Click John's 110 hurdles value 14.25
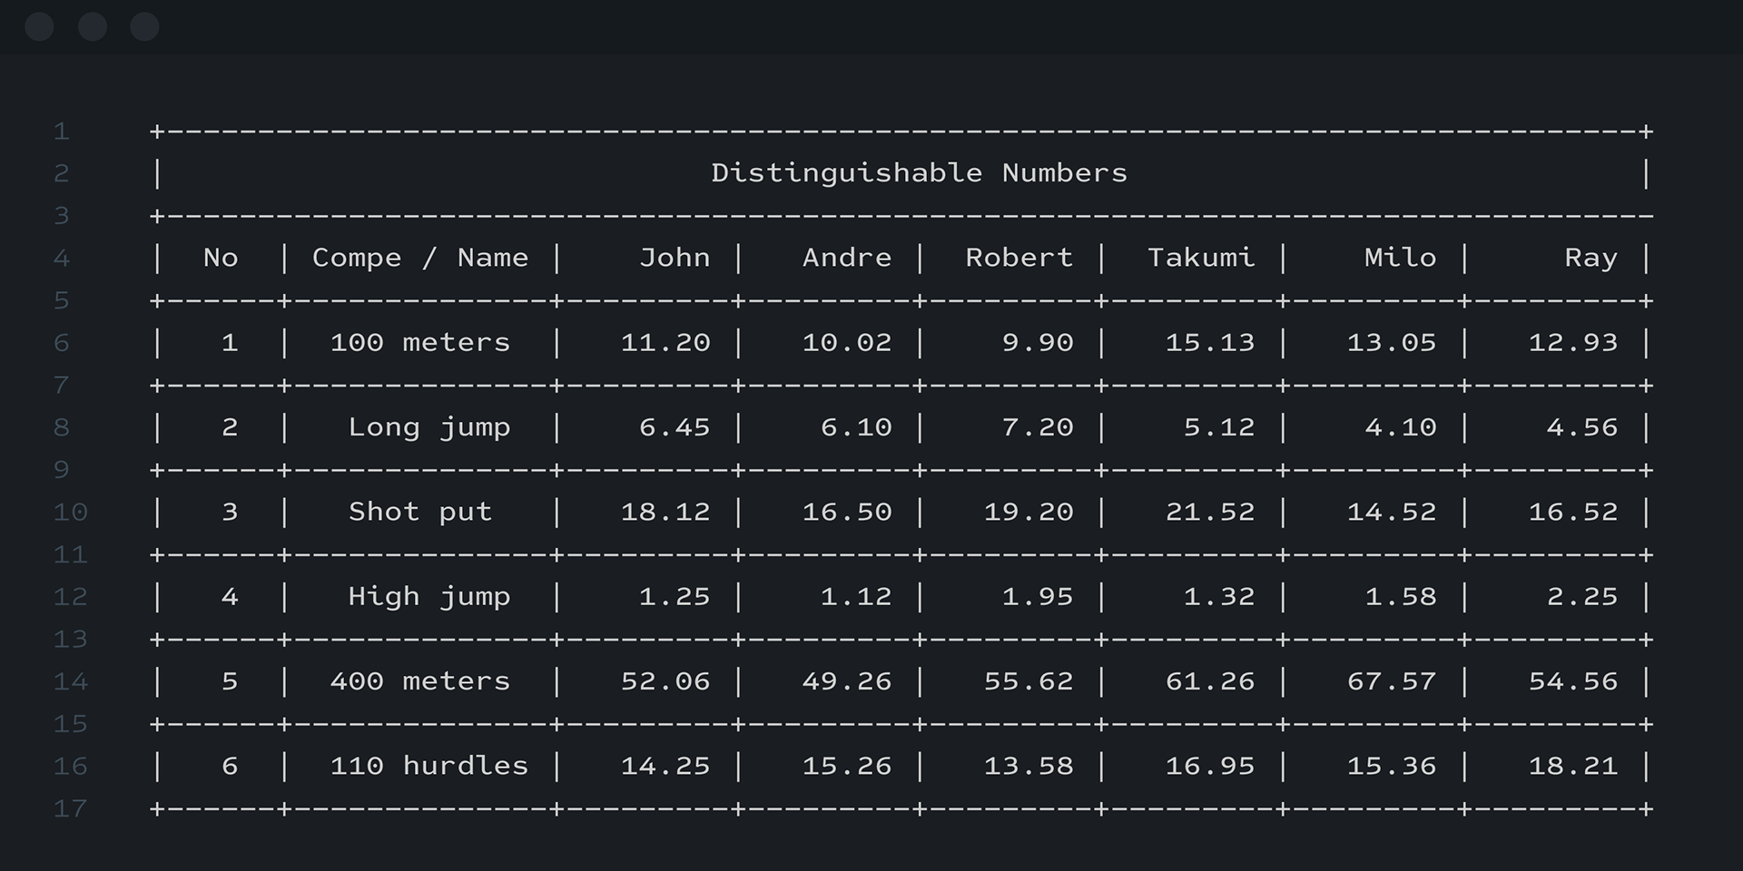This screenshot has width=1743, height=871. tap(665, 767)
